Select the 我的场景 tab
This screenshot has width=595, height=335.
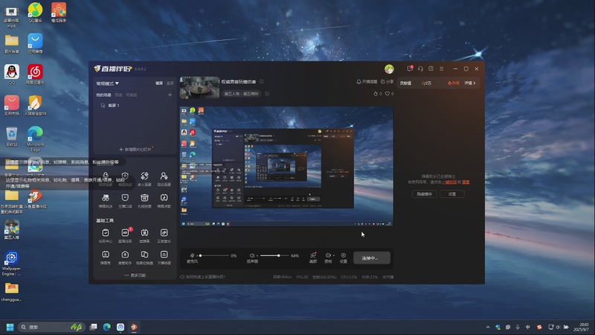click(103, 95)
